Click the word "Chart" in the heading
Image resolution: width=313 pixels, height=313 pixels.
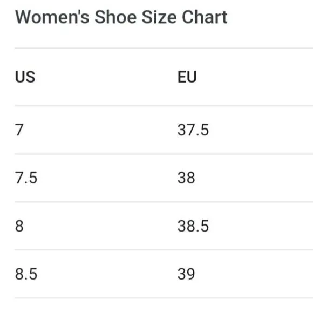coord(205,17)
